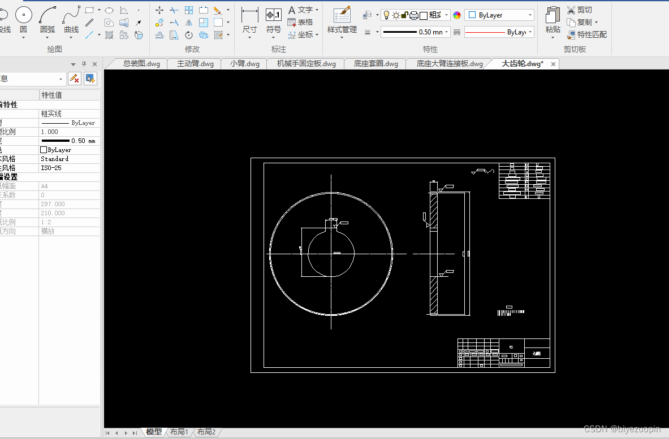Open the Style Manager (样式管理)

342,20
